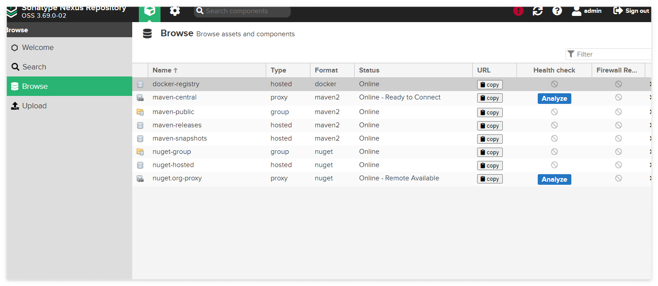This screenshot has height=286, width=658.
Task: Open Welcome in the sidebar
Action: click(x=69, y=47)
